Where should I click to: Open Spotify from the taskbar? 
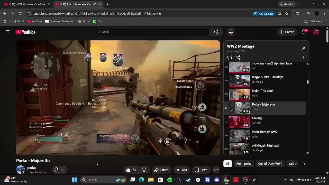(170, 180)
